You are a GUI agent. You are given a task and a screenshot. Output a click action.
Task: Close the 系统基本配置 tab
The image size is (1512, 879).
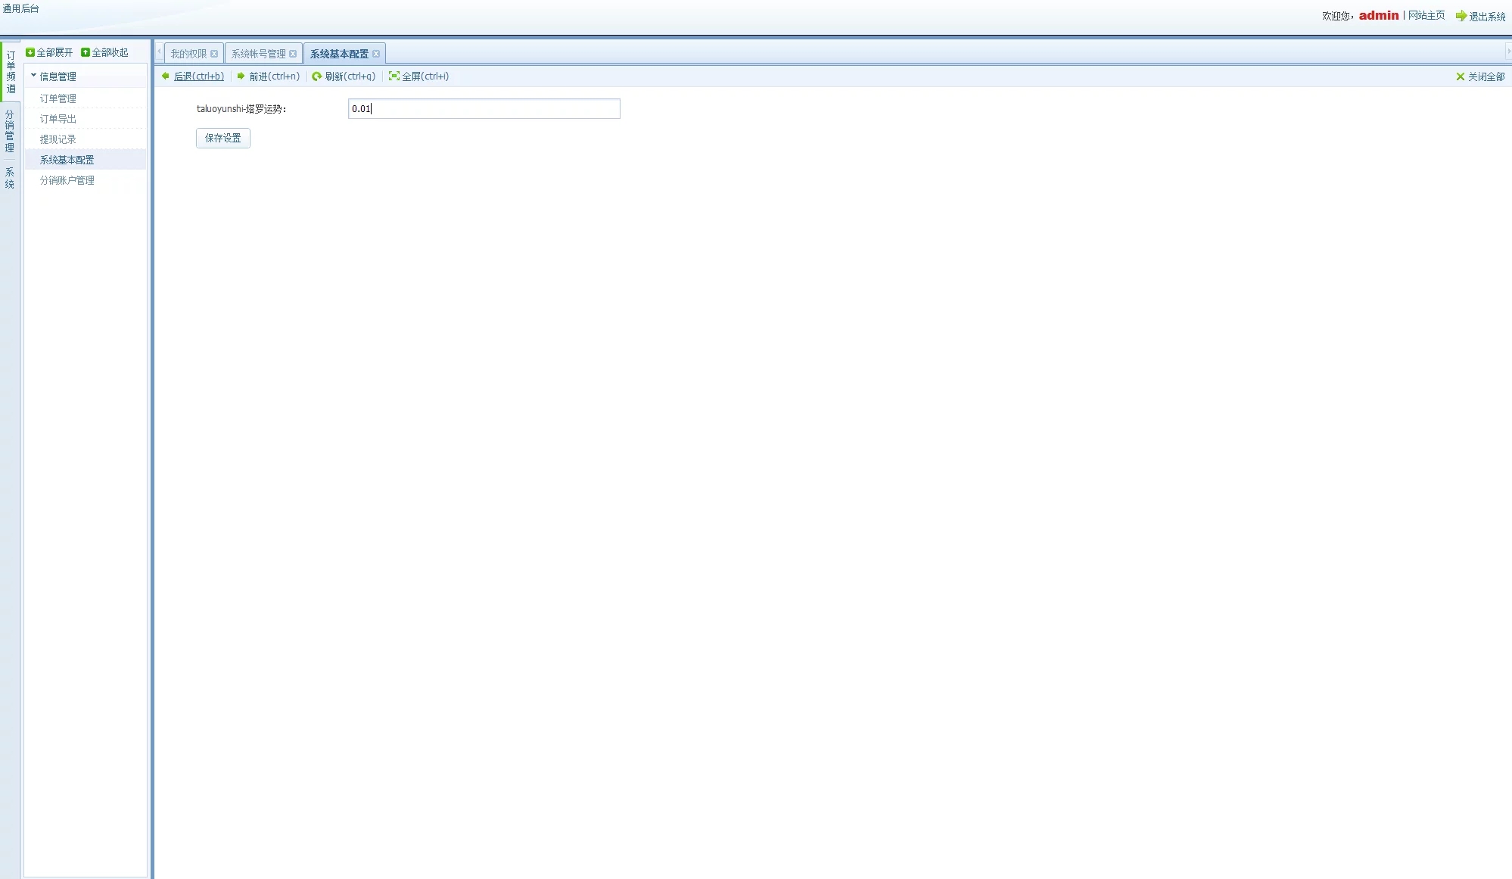coord(376,54)
